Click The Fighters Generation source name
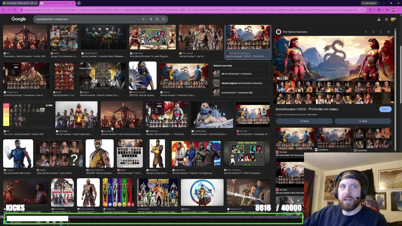 click(x=295, y=32)
